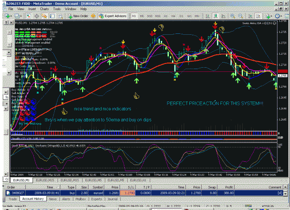Open the new chart dropdown arrow

point(11,16)
